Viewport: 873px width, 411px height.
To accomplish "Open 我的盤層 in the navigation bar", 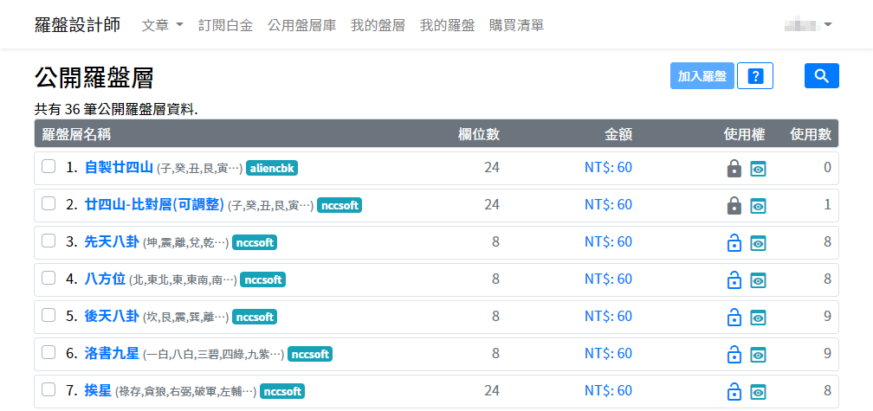I will click(x=378, y=25).
